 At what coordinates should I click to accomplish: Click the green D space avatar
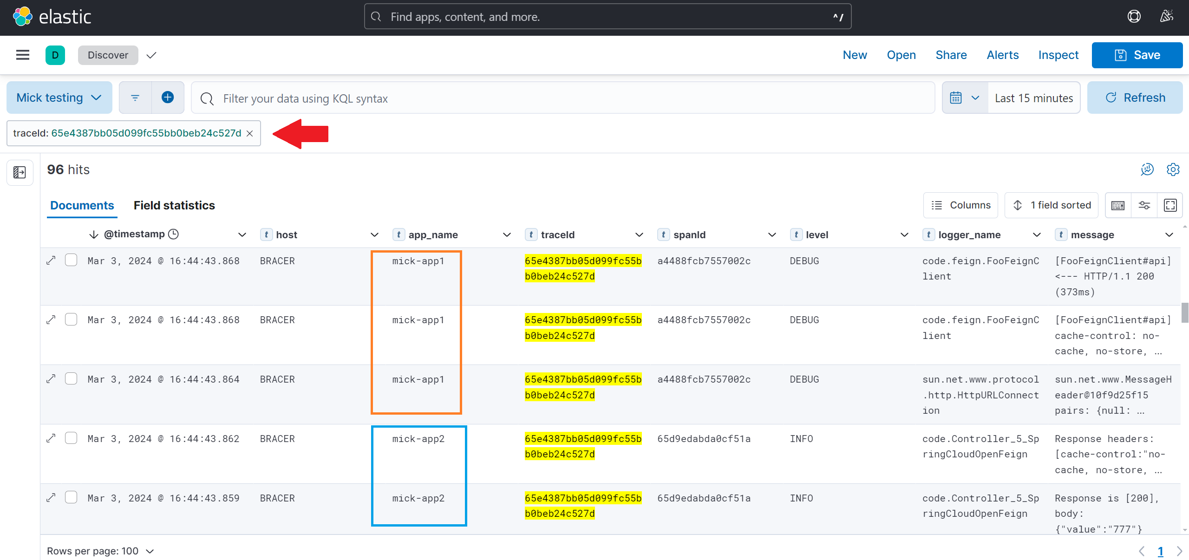[x=55, y=55]
